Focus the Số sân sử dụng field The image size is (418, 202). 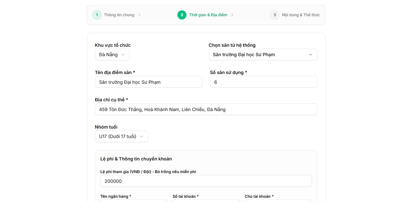pyautogui.click(x=264, y=82)
